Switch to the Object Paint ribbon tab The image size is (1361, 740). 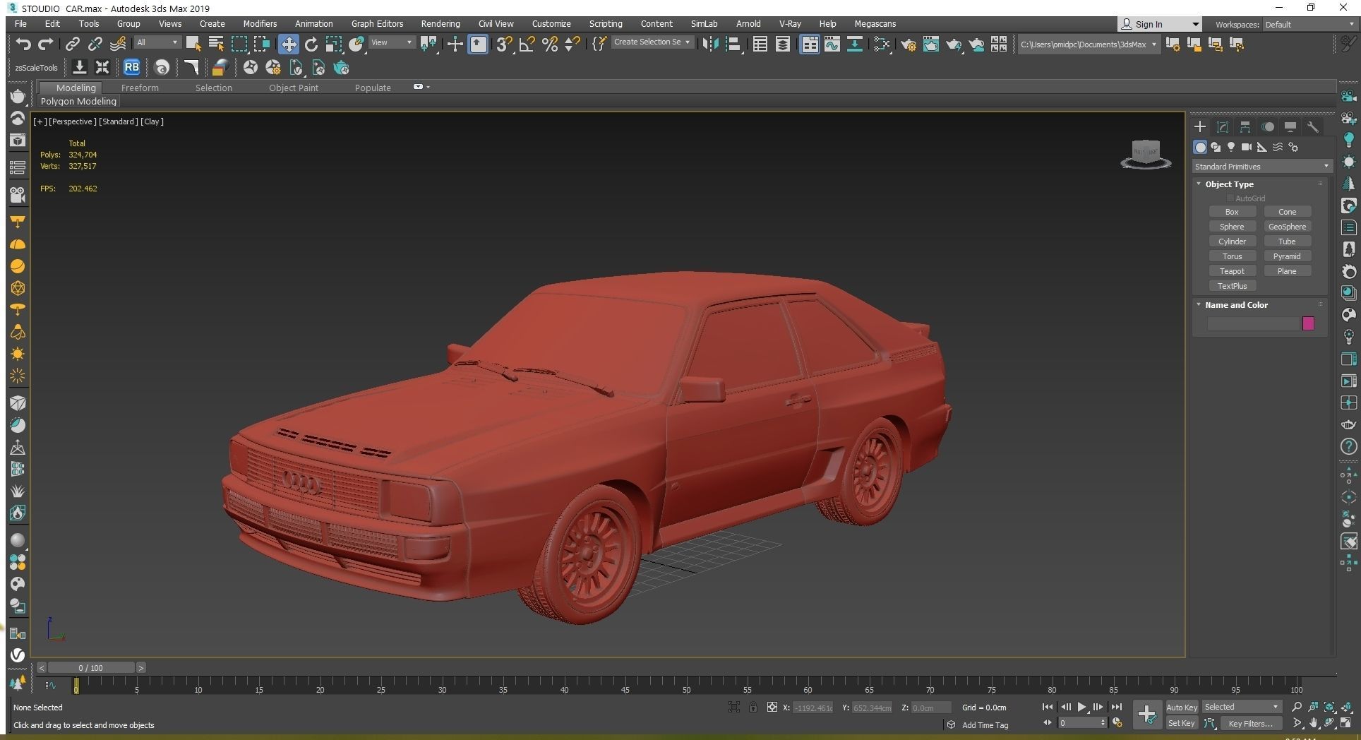(294, 88)
